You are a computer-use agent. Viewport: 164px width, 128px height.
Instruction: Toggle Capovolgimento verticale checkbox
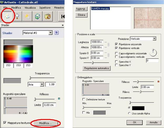pos(117,57)
